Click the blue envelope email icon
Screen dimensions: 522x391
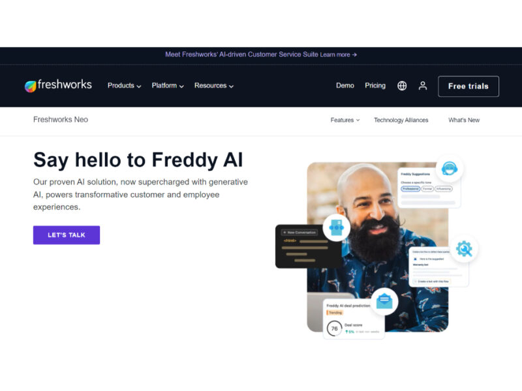pos(384,301)
